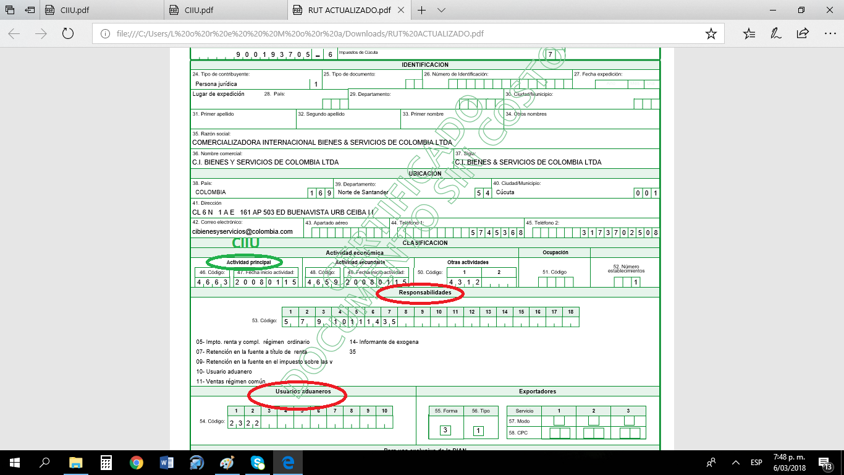Open Paint palette app from taskbar
Image resolution: width=844 pixels, height=475 pixels.
click(x=227, y=462)
